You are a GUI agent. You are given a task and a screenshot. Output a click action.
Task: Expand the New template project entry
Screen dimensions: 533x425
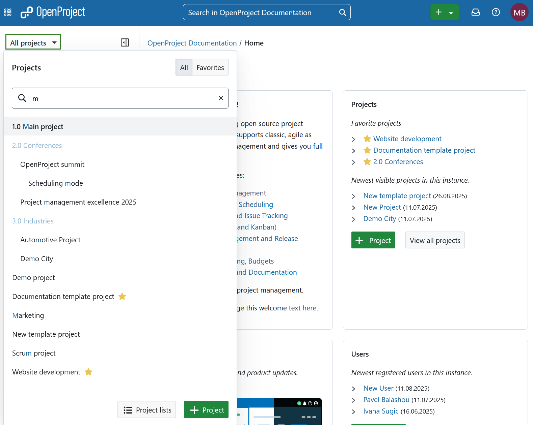tap(353, 196)
